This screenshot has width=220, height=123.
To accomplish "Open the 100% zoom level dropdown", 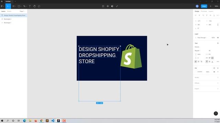I will pos(217,6).
